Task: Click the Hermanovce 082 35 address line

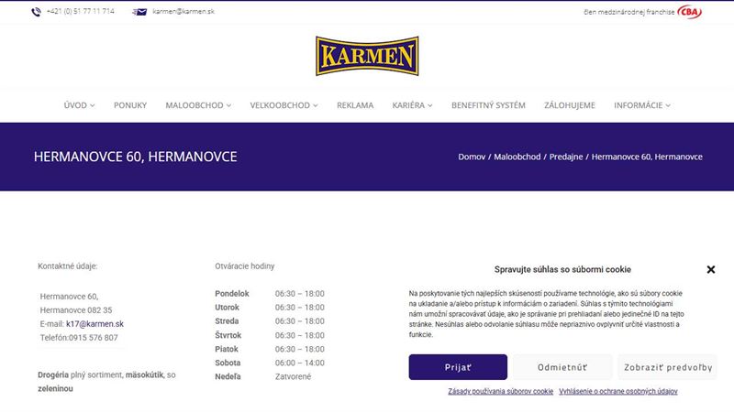Action: [76, 310]
